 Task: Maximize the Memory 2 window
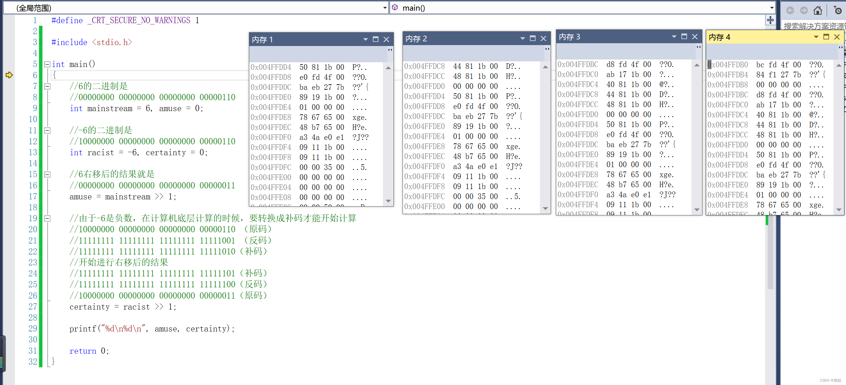click(x=533, y=38)
